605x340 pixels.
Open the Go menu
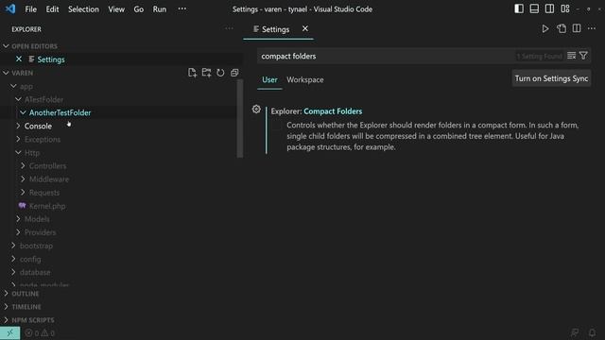[x=139, y=8]
